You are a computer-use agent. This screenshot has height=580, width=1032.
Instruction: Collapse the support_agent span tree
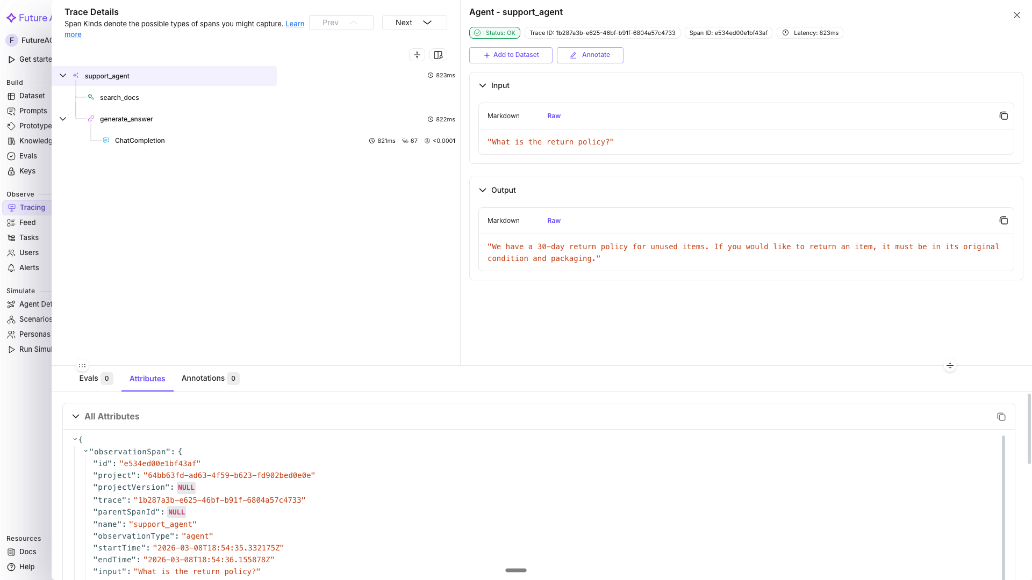(x=63, y=76)
